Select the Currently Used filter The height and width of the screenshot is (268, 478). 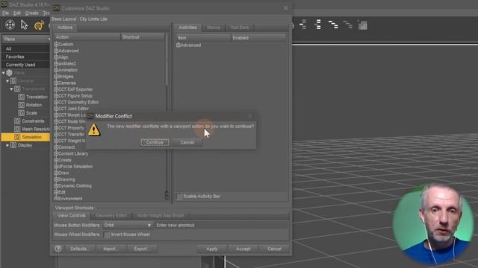pos(25,65)
